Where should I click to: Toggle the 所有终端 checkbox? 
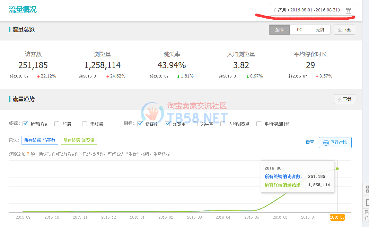point(25,124)
